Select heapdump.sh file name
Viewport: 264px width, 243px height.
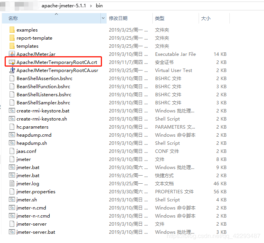pyautogui.click(x=32, y=143)
